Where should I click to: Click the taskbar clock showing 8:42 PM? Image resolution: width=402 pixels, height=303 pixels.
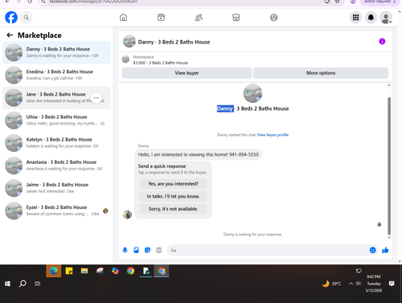374,284
